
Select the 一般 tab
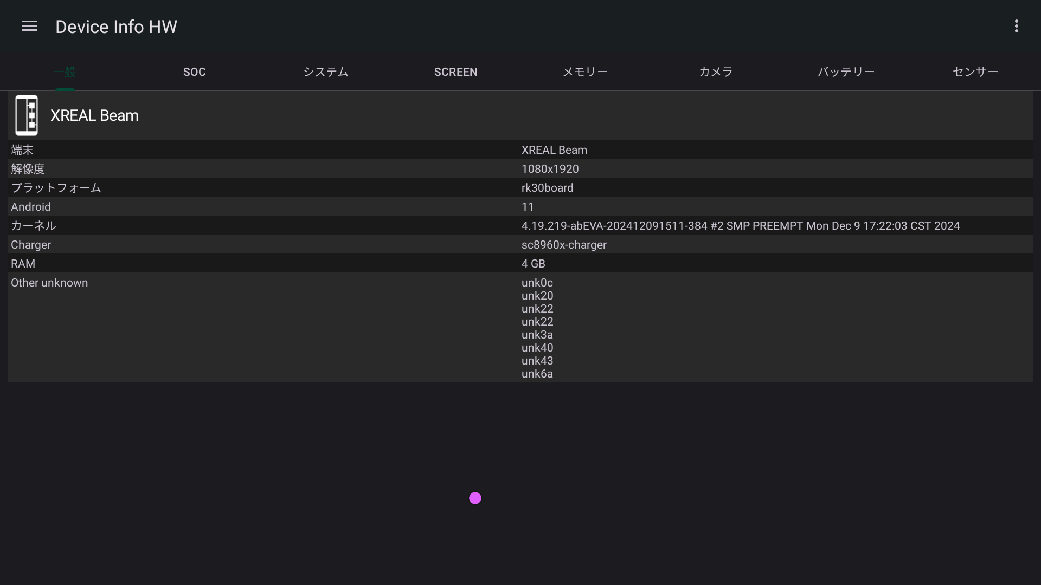click(x=65, y=72)
